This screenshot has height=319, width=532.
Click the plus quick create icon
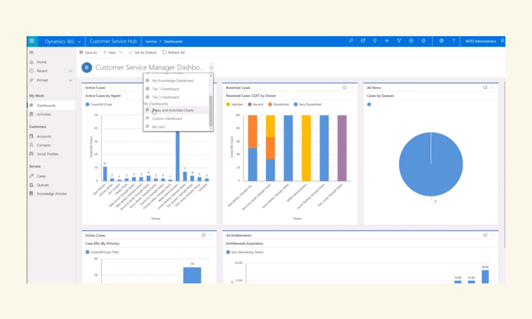[387, 41]
